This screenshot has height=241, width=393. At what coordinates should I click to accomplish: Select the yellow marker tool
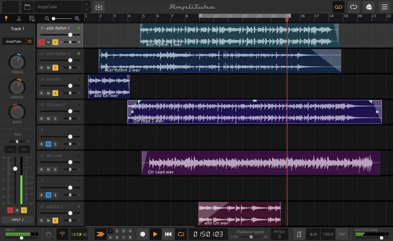[7, 18]
